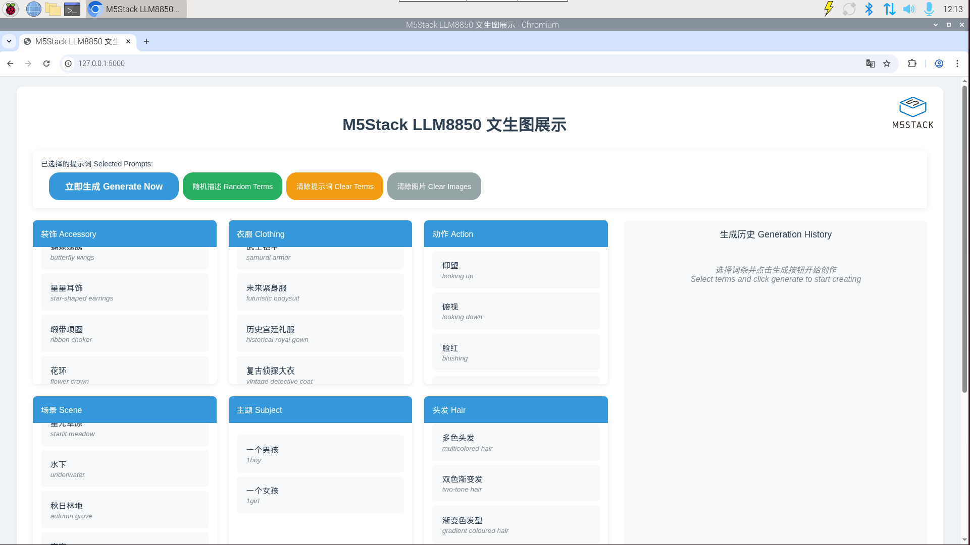Click the Clear Images button
Image resolution: width=970 pixels, height=545 pixels.
tap(434, 187)
